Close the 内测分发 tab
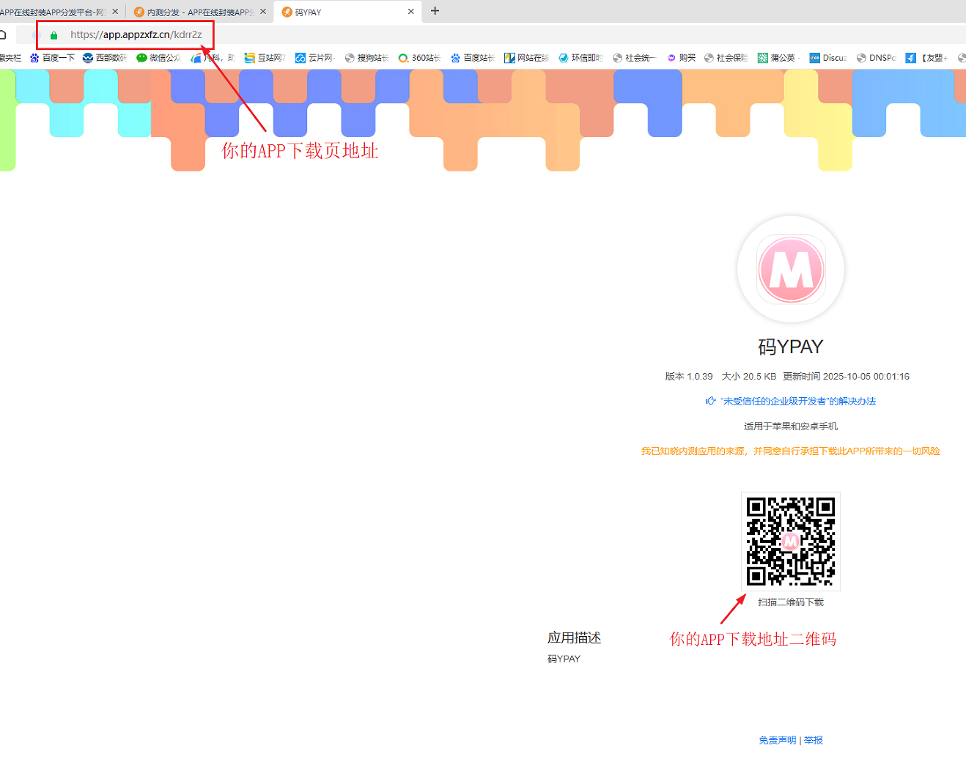 coord(263,12)
